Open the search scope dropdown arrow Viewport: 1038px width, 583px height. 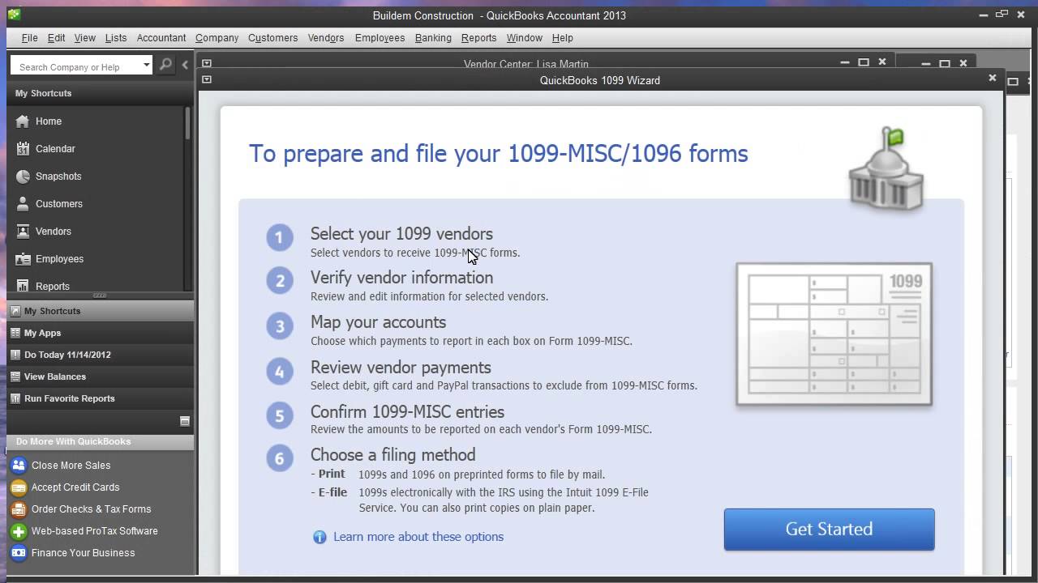[x=146, y=65]
